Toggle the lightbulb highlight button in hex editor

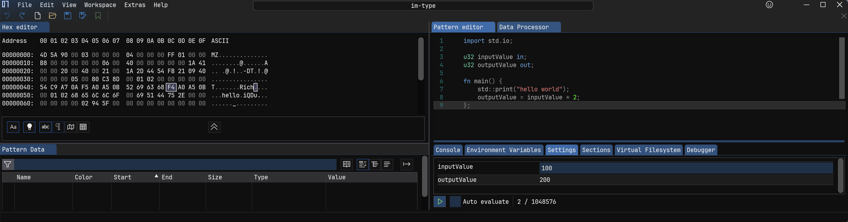pyautogui.click(x=29, y=127)
